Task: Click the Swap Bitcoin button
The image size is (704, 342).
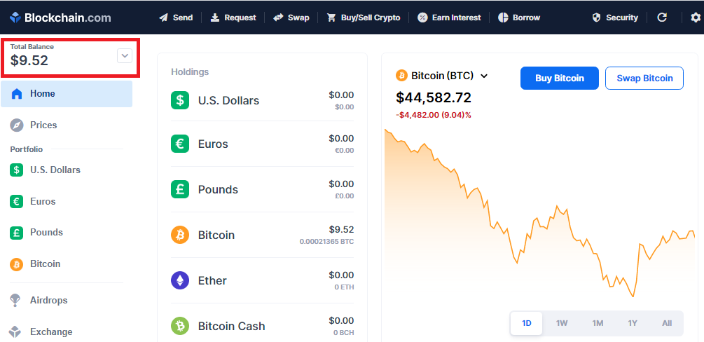Action: [x=644, y=78]
